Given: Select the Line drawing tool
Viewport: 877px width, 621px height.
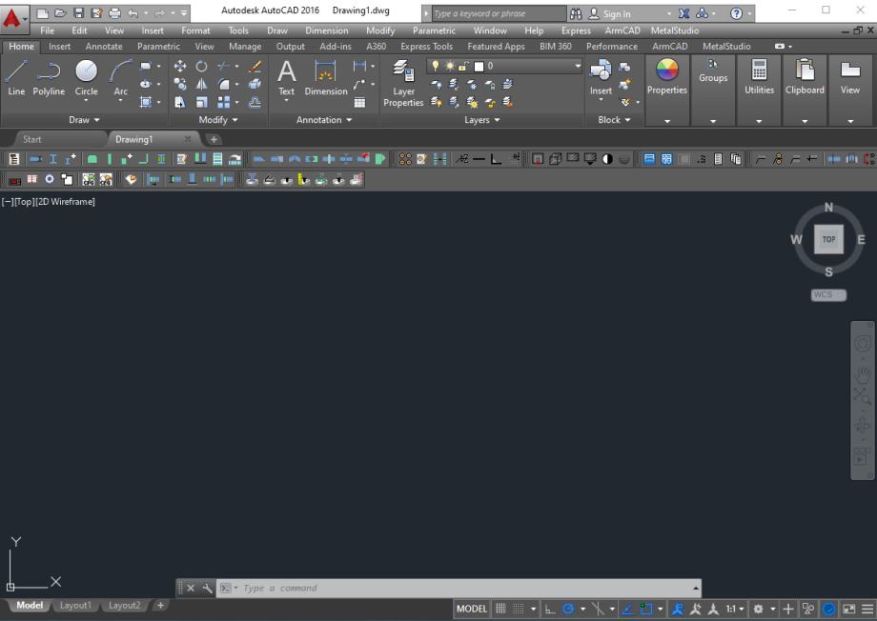Looking at the screenshot, I should pyautogui.click(x=16, y=78).
